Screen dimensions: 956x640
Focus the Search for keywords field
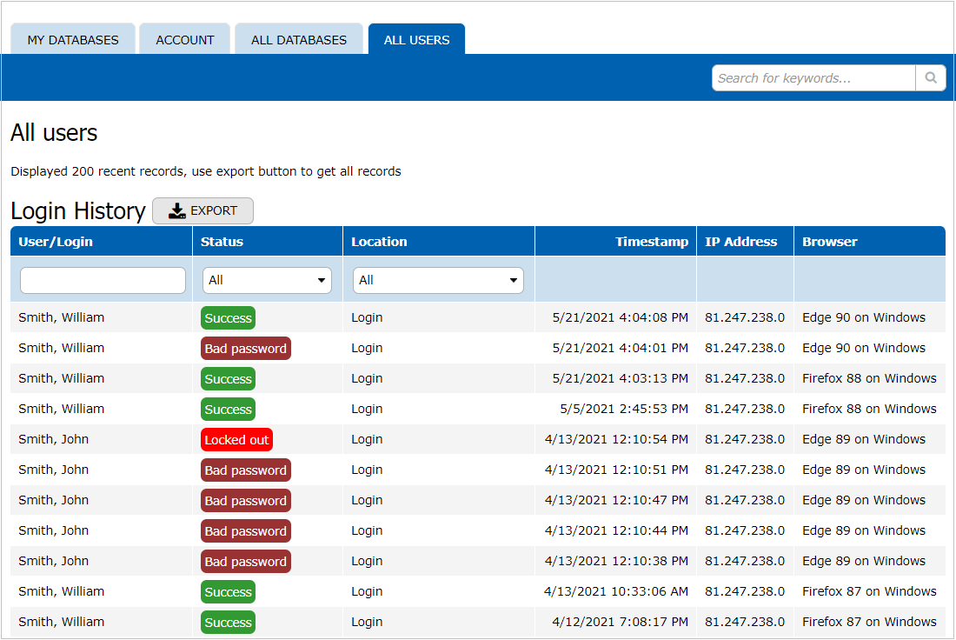coord(813,78)
